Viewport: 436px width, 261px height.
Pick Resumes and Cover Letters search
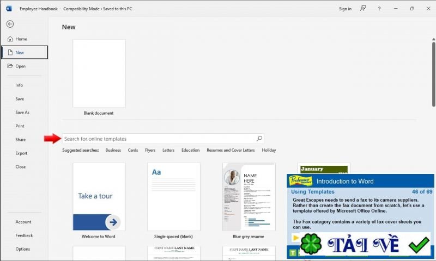(x=231, y=150)
